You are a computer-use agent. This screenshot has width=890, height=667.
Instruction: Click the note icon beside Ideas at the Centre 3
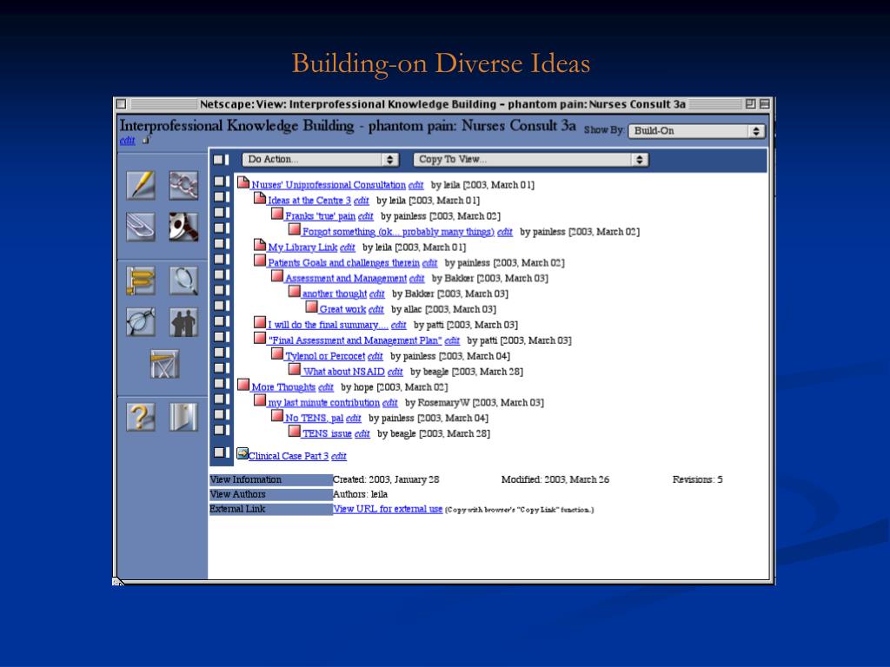tap(259, 198)
